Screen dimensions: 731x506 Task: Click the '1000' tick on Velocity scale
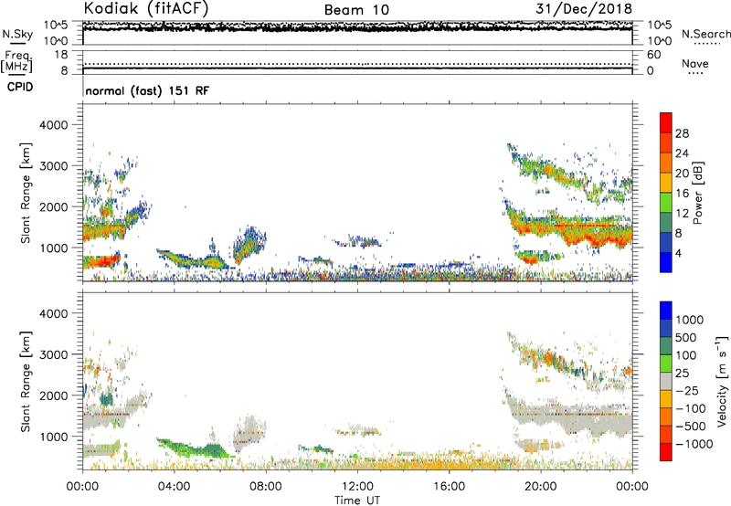[x=690, y=320]
